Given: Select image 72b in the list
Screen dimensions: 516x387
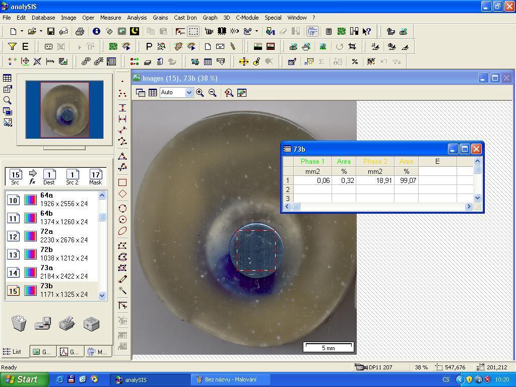Looking at the screenshot, I should (x=52, y=254).
